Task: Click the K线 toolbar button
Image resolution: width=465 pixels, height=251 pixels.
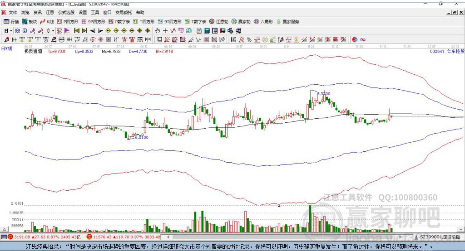Action: (x=47, y=22)
